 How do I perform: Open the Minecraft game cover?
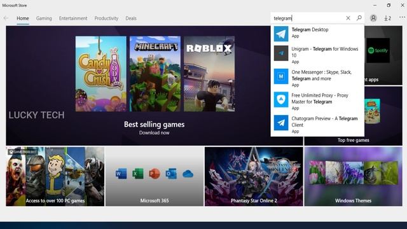pyautogui.click(x=155, y=74)
